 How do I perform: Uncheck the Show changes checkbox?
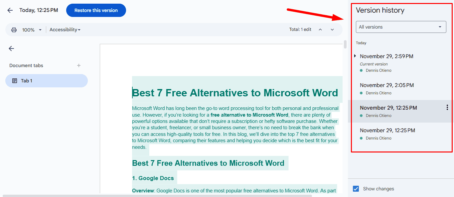pos(356,189)
